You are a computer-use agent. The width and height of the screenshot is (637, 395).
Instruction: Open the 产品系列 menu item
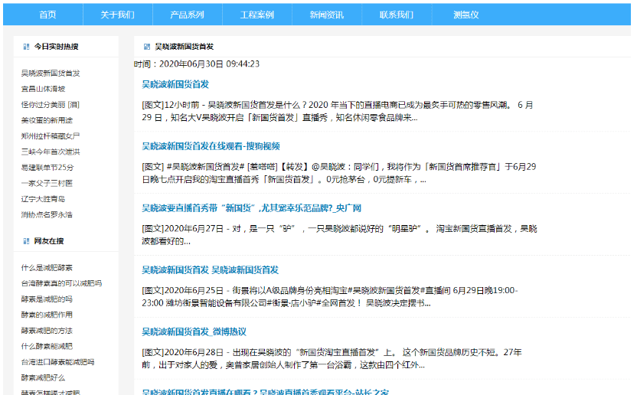(x=188, y=15)
